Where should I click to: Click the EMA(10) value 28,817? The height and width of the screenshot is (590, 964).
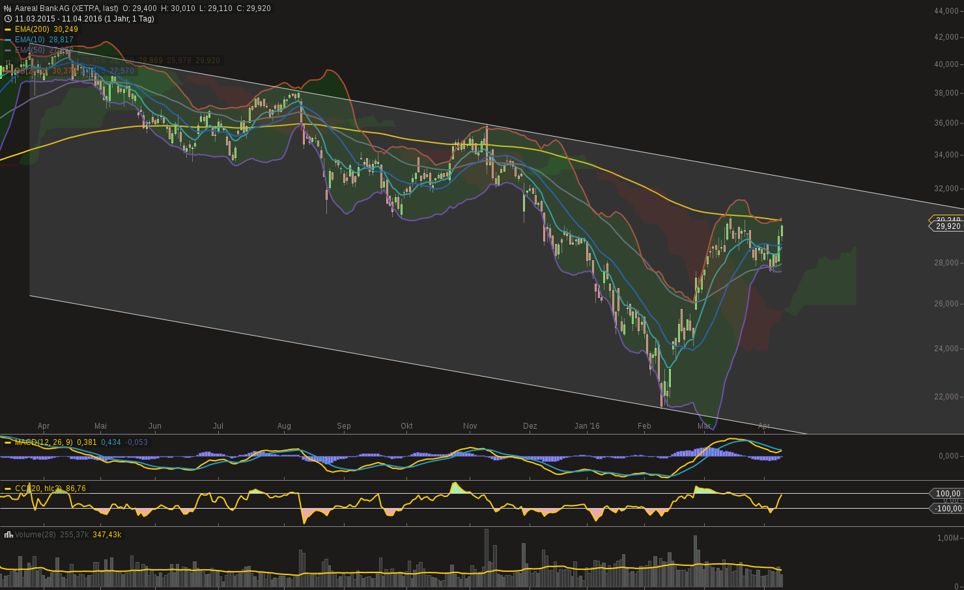[61, 40]
